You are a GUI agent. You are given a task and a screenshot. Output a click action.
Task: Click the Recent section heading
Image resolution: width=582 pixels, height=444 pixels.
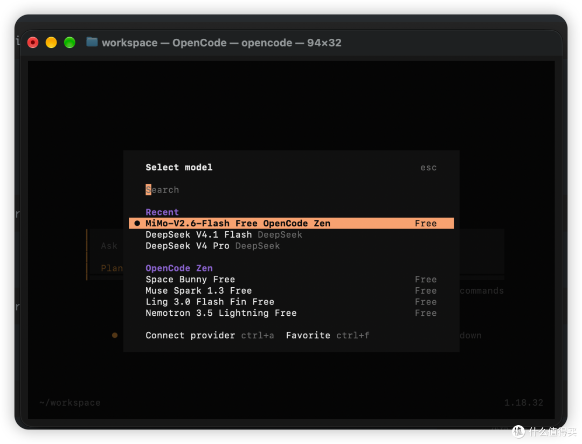point(162,212)
